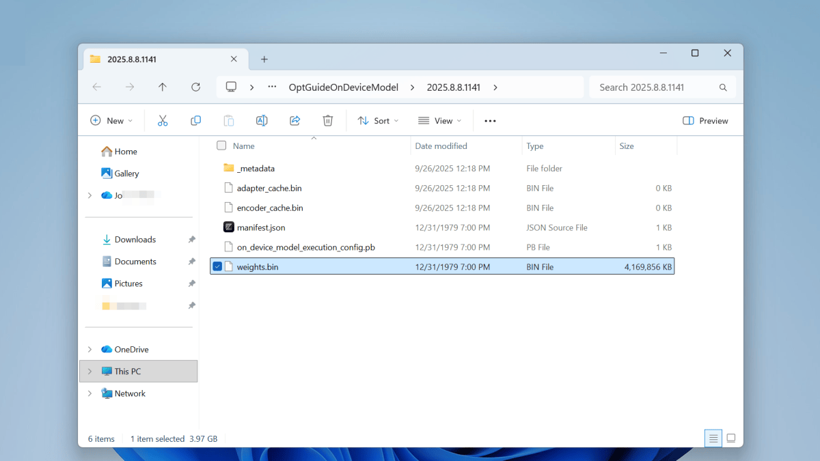Click the _metadata folder icon
Image resolution: width=820 pixels, height=461 pixels.
[x=229, y=168]
